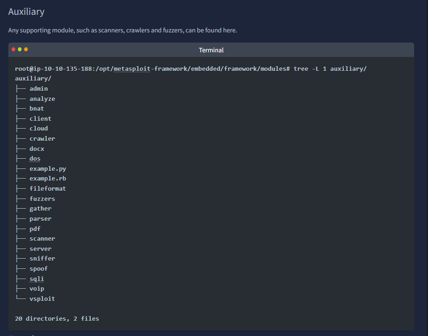Click the fuzzers directory entry
The image size is (428, 336).
[x=42, y=199]
